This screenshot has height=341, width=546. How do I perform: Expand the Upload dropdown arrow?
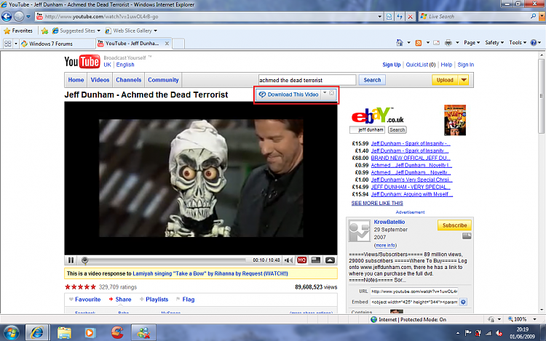click(x=464, y=80)
